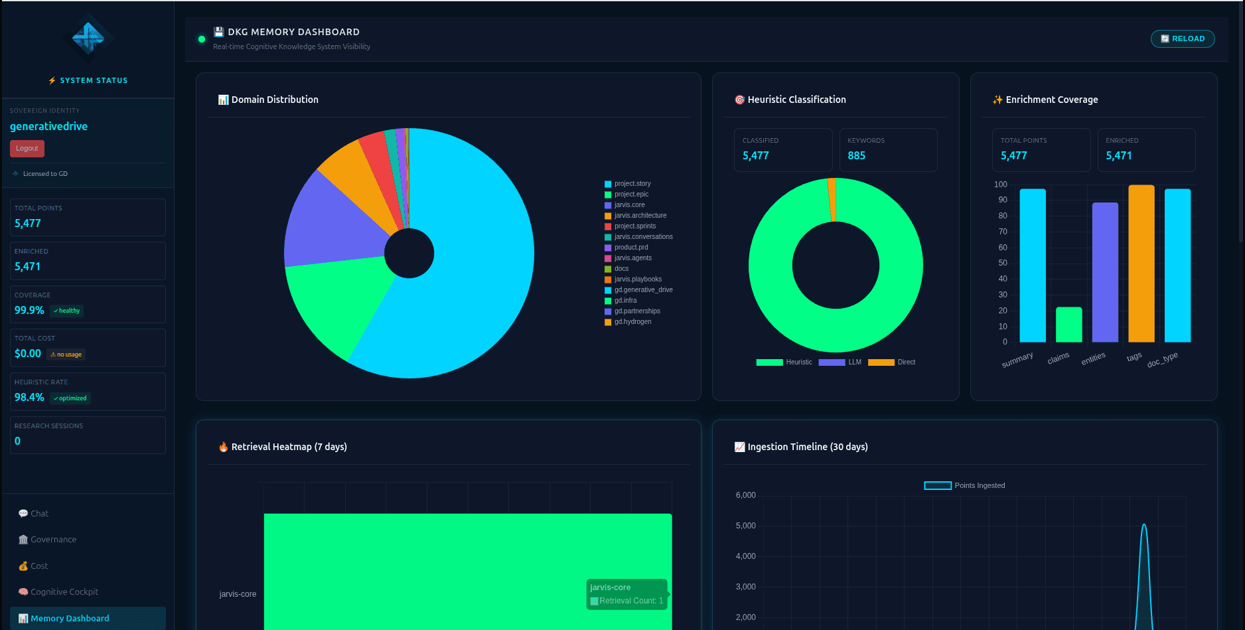Click the green live status indicator dot
This screenshot has width=1245, height=630.
pos(202,39)
